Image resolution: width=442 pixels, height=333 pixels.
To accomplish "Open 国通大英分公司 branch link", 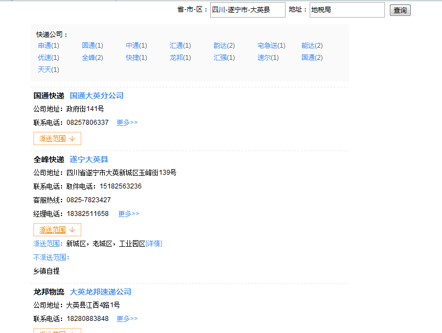I will pyautogui.click(x=97, y=96).
